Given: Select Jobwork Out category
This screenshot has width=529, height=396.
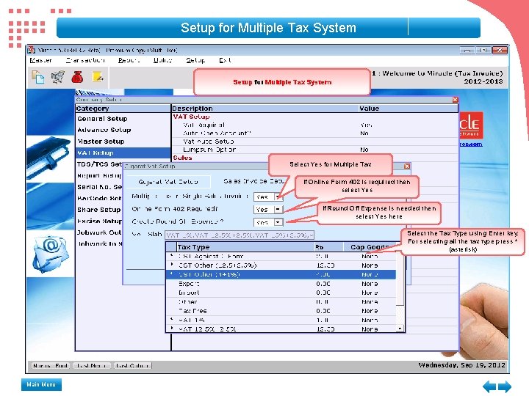Looking at the screenshot, I should coord(99,232).
